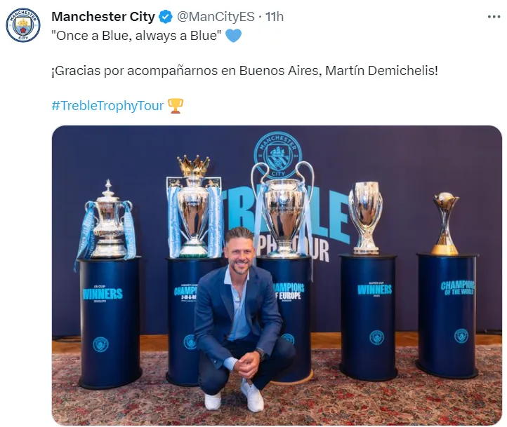Click the Manchester City crest on backdrop
507x427 pixels.
pos(278,155)
